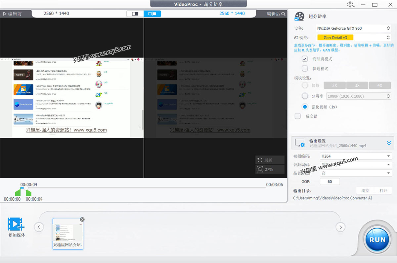
Task: Open the 视频编码 H264 dropdown
Action: (356, 156)
